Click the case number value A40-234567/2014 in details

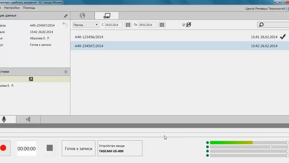click(42, 25)
